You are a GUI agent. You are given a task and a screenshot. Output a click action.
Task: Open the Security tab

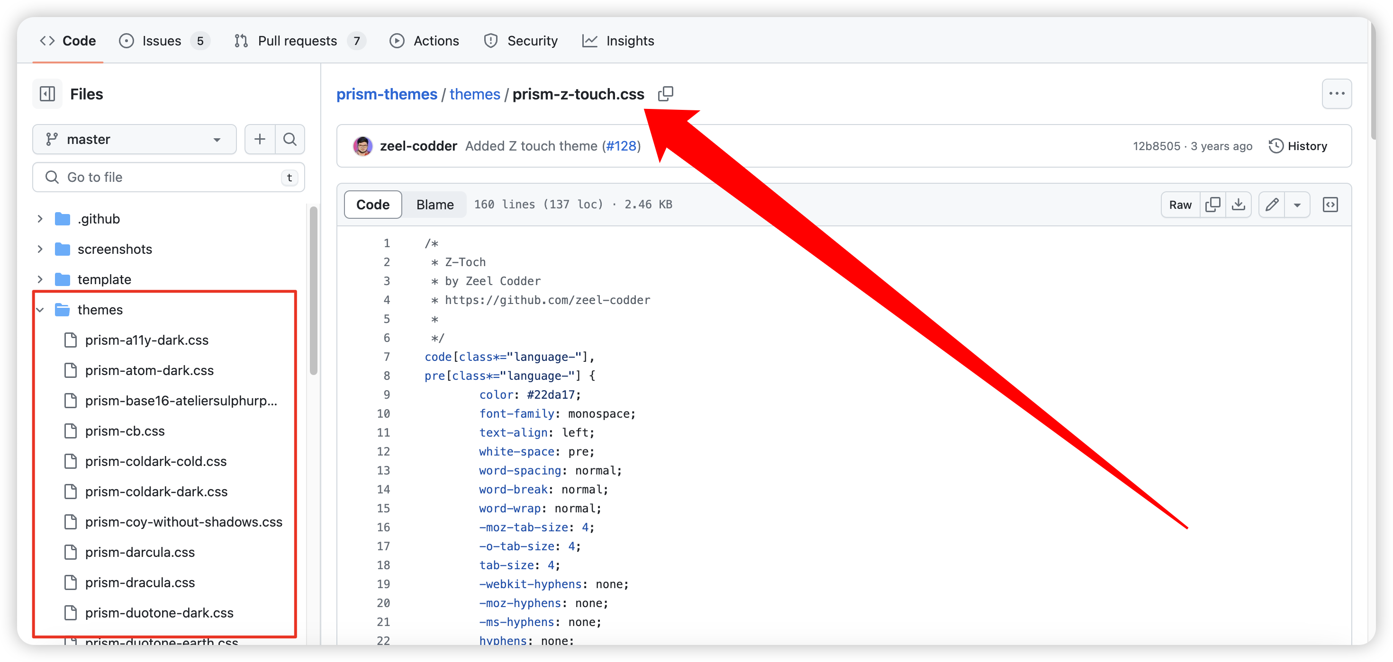tap(521, 41)
